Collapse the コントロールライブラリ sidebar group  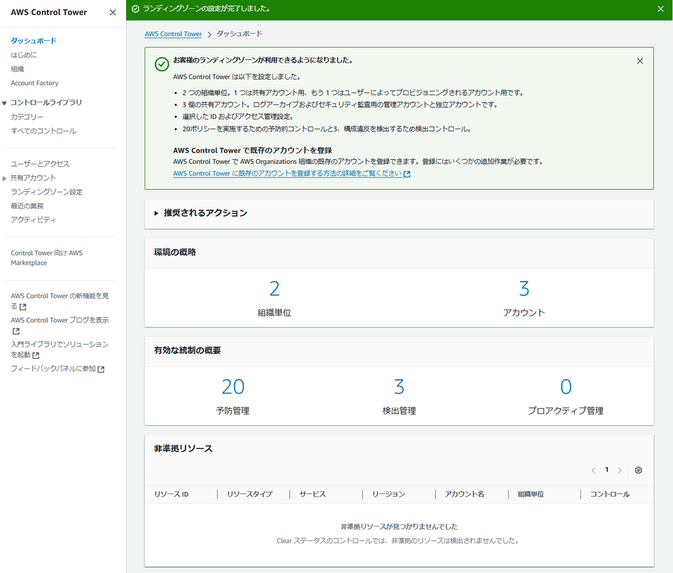[x=5, y=103]
